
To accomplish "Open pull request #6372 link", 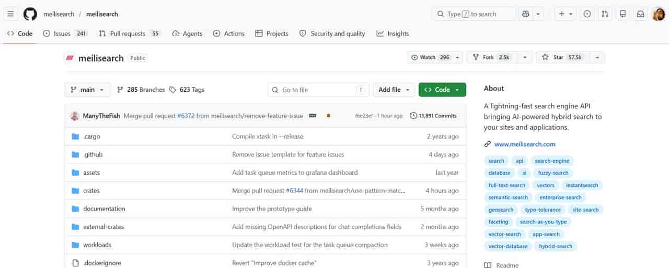I will click(186, 116).
